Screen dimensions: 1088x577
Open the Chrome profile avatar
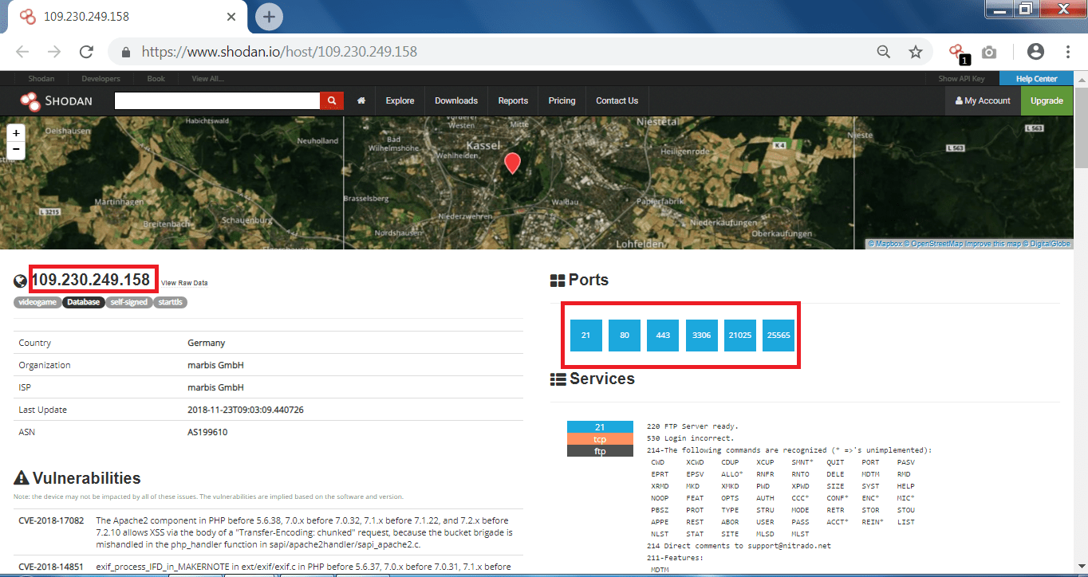(x=1035, y=52)
